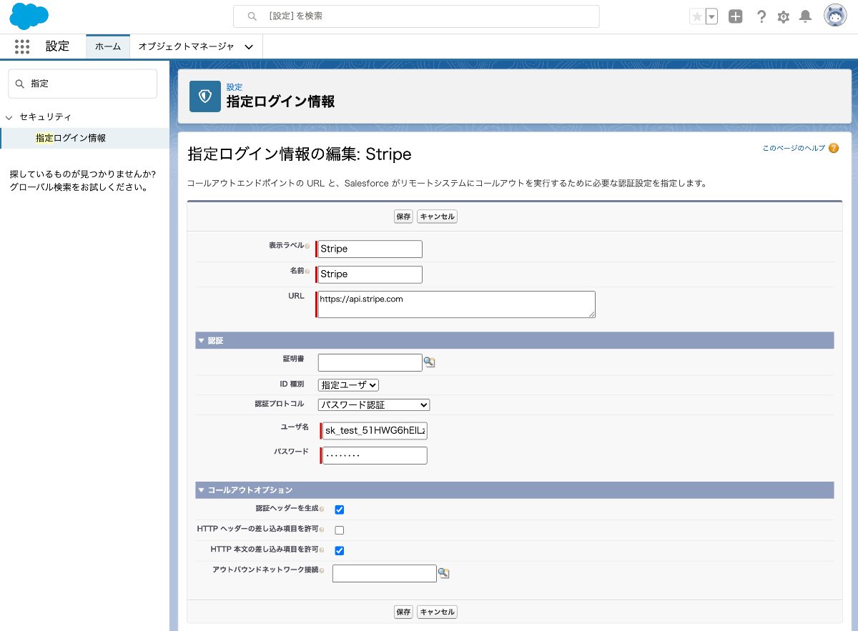Uncheck HTTP 本文の差し込み項目を許可 checkbox
This screenshot has width=858, height=631.
click(340, 550)
